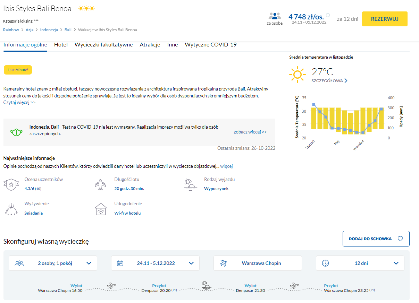Switch to the Hotel tab
419x303 pixels.
click(x=61, y=45)
